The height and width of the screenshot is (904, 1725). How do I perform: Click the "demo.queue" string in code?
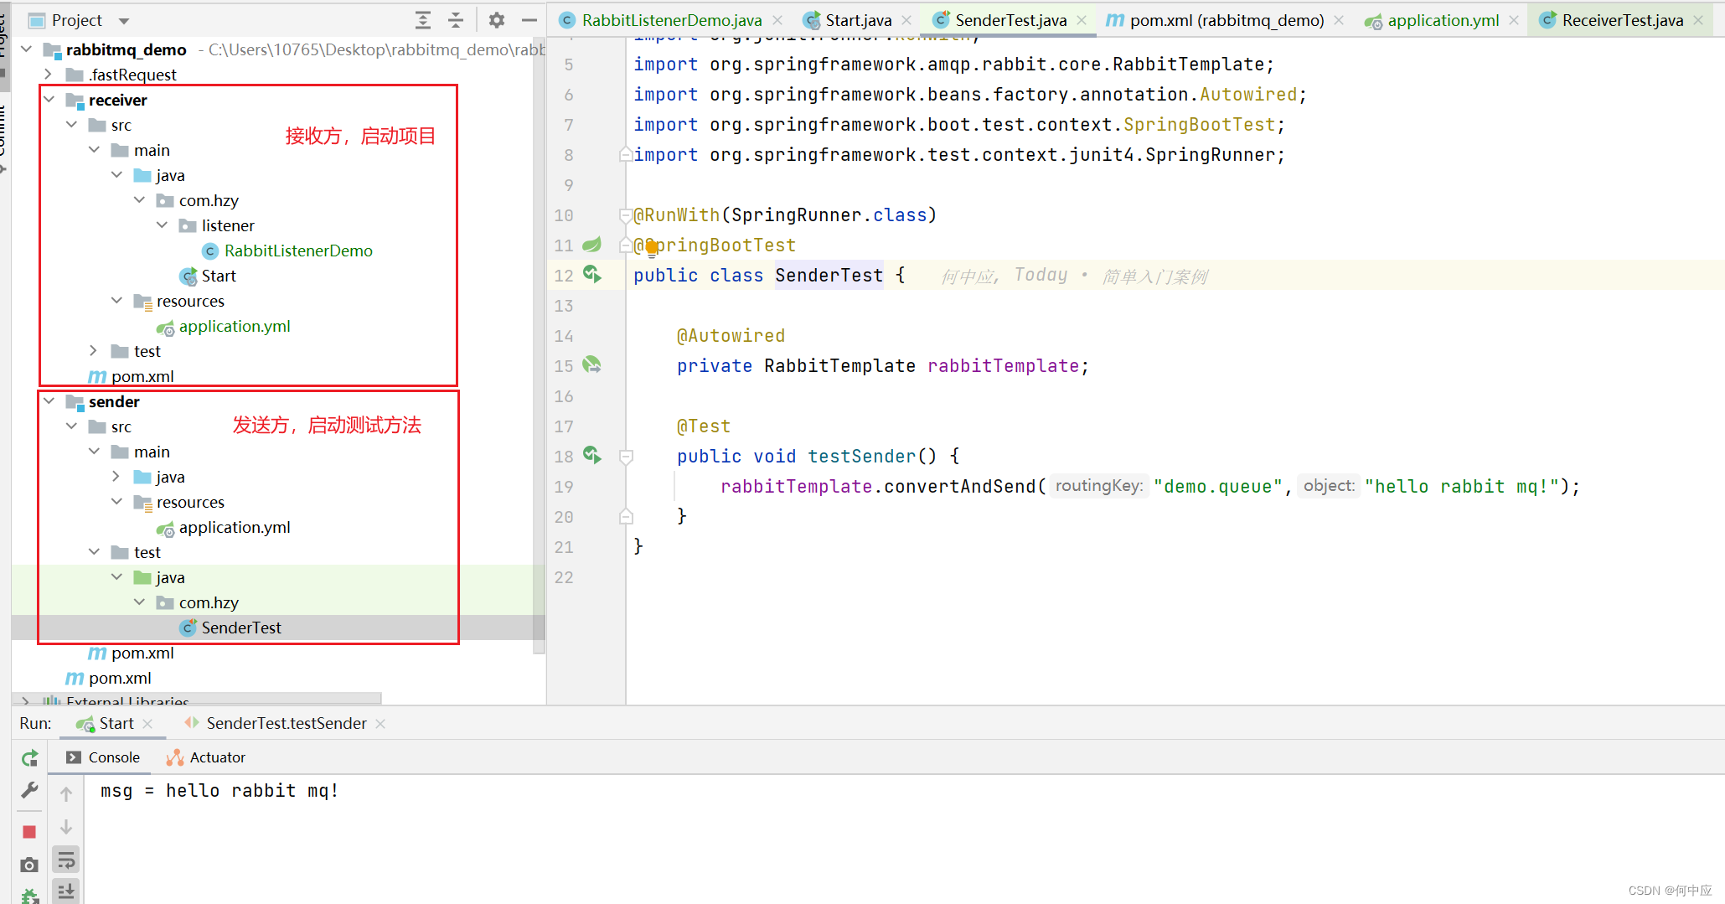[x=1217, y=487]
